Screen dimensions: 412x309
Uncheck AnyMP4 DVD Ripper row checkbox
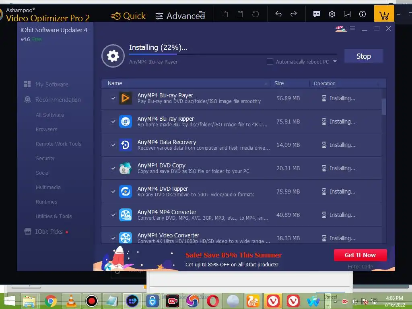(113, 192)
